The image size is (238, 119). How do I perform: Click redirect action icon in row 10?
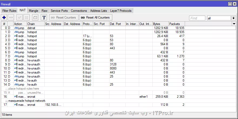16,68
